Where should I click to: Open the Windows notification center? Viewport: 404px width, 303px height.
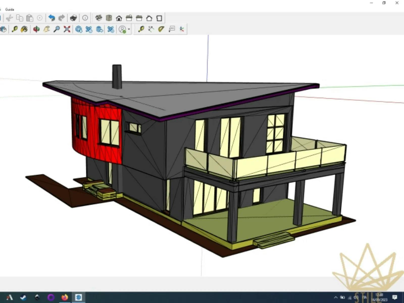395,297
